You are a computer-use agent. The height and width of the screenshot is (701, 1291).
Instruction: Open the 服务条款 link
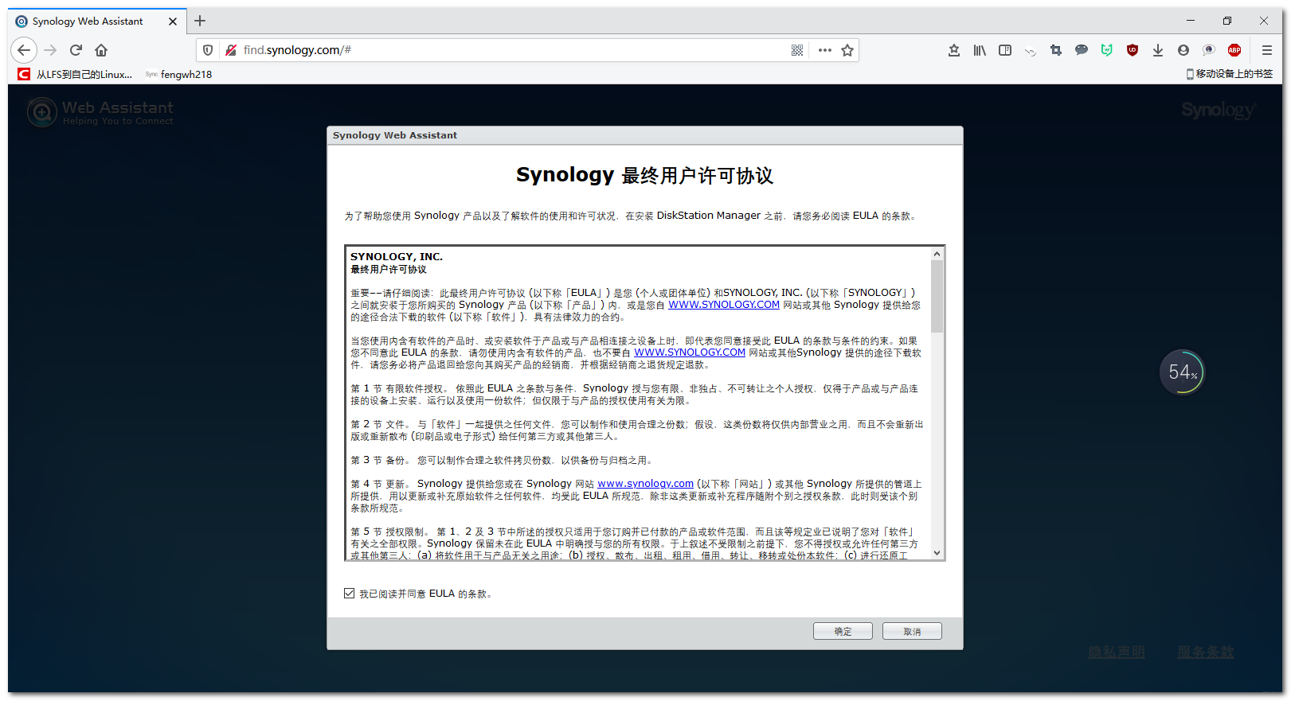point(1206,652)
